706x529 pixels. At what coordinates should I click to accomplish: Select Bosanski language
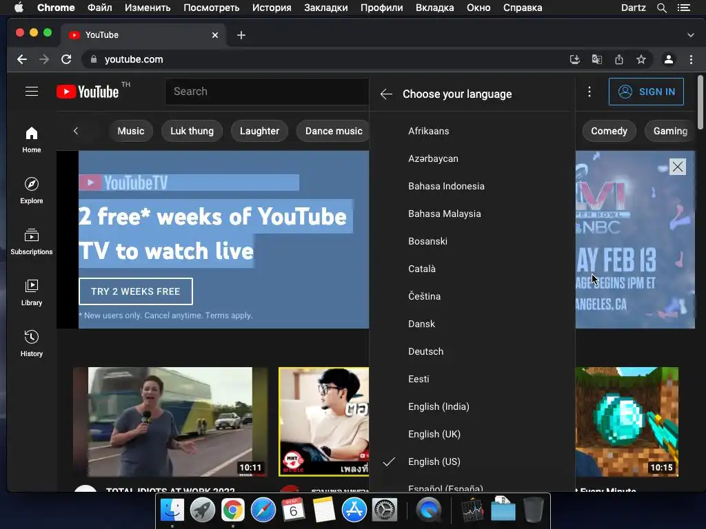point(472,241)
